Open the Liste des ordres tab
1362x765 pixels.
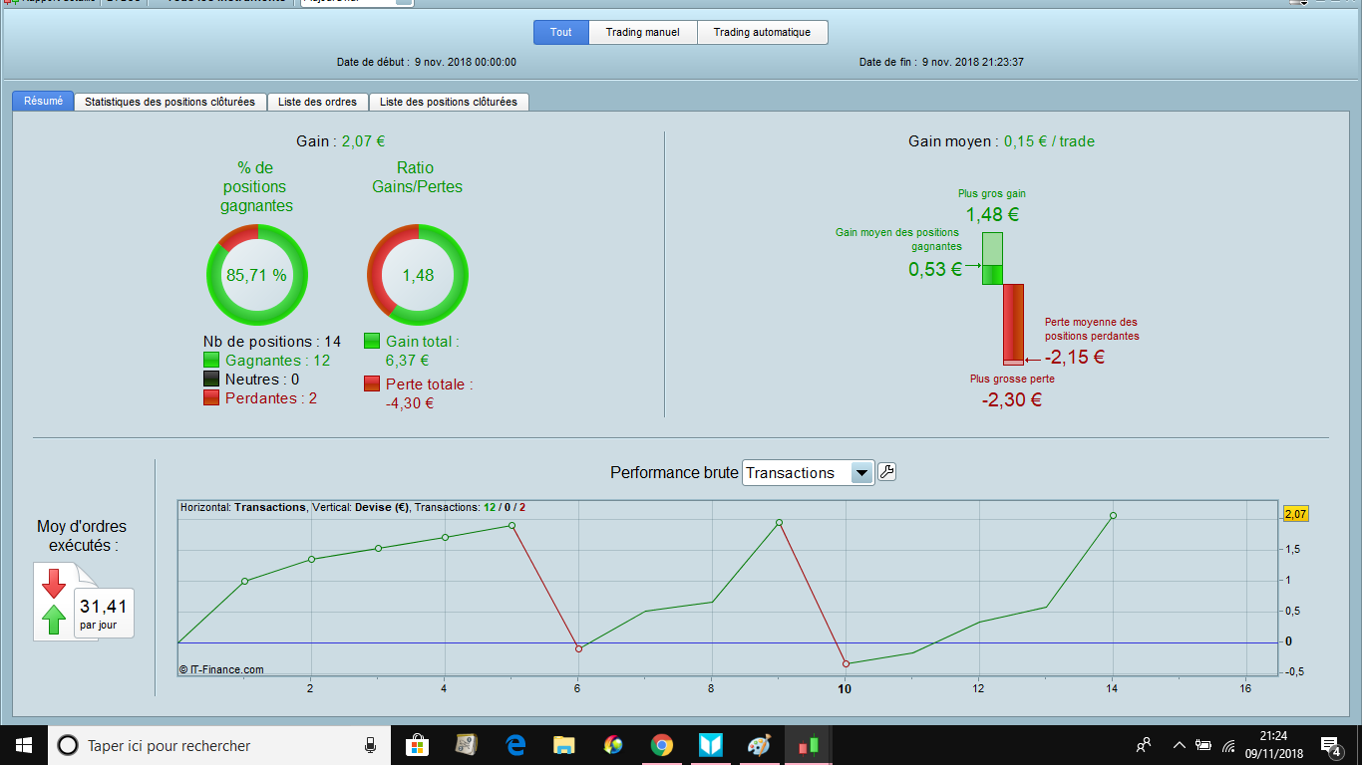tap(318, 102)
